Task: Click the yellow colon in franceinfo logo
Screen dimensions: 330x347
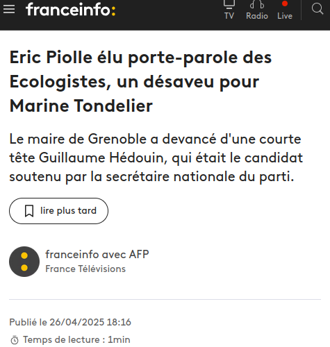Action: coord(113,10)
